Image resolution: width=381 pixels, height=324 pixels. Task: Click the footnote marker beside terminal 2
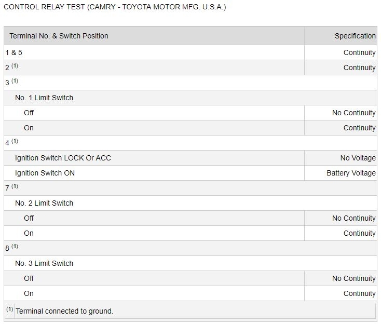pos(15,66)
